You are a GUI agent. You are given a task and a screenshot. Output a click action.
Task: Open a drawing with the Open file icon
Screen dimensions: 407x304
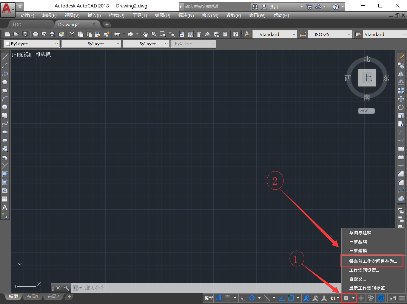[16, 34]
